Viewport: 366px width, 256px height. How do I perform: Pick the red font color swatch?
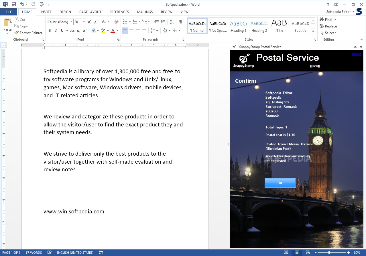tap(113, 31)
